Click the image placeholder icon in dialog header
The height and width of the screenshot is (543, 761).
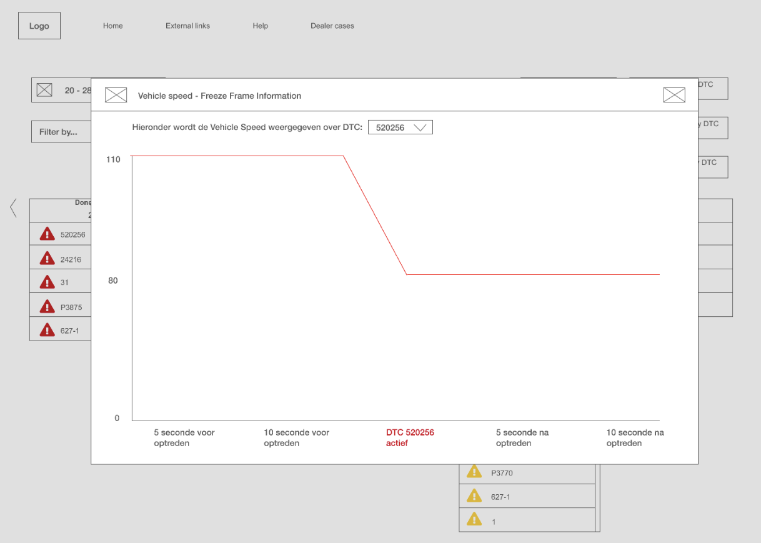[x=116, y=95]
